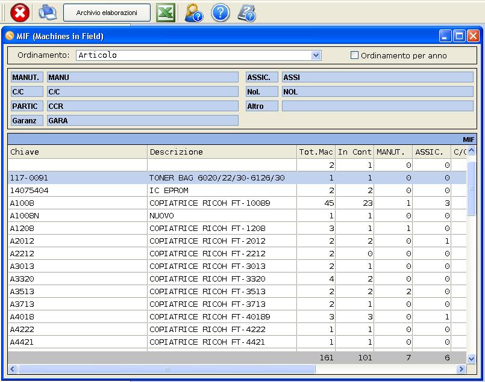Select row A4018
The image size is (485, 382).
(237, 317)
